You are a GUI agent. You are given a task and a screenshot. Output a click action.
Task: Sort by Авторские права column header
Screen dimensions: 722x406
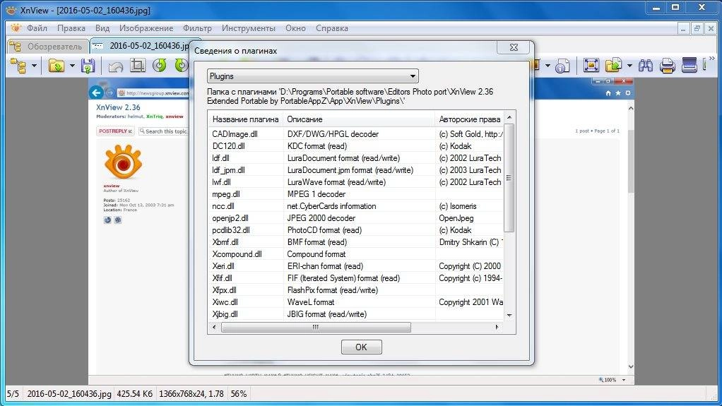(469, 119)
